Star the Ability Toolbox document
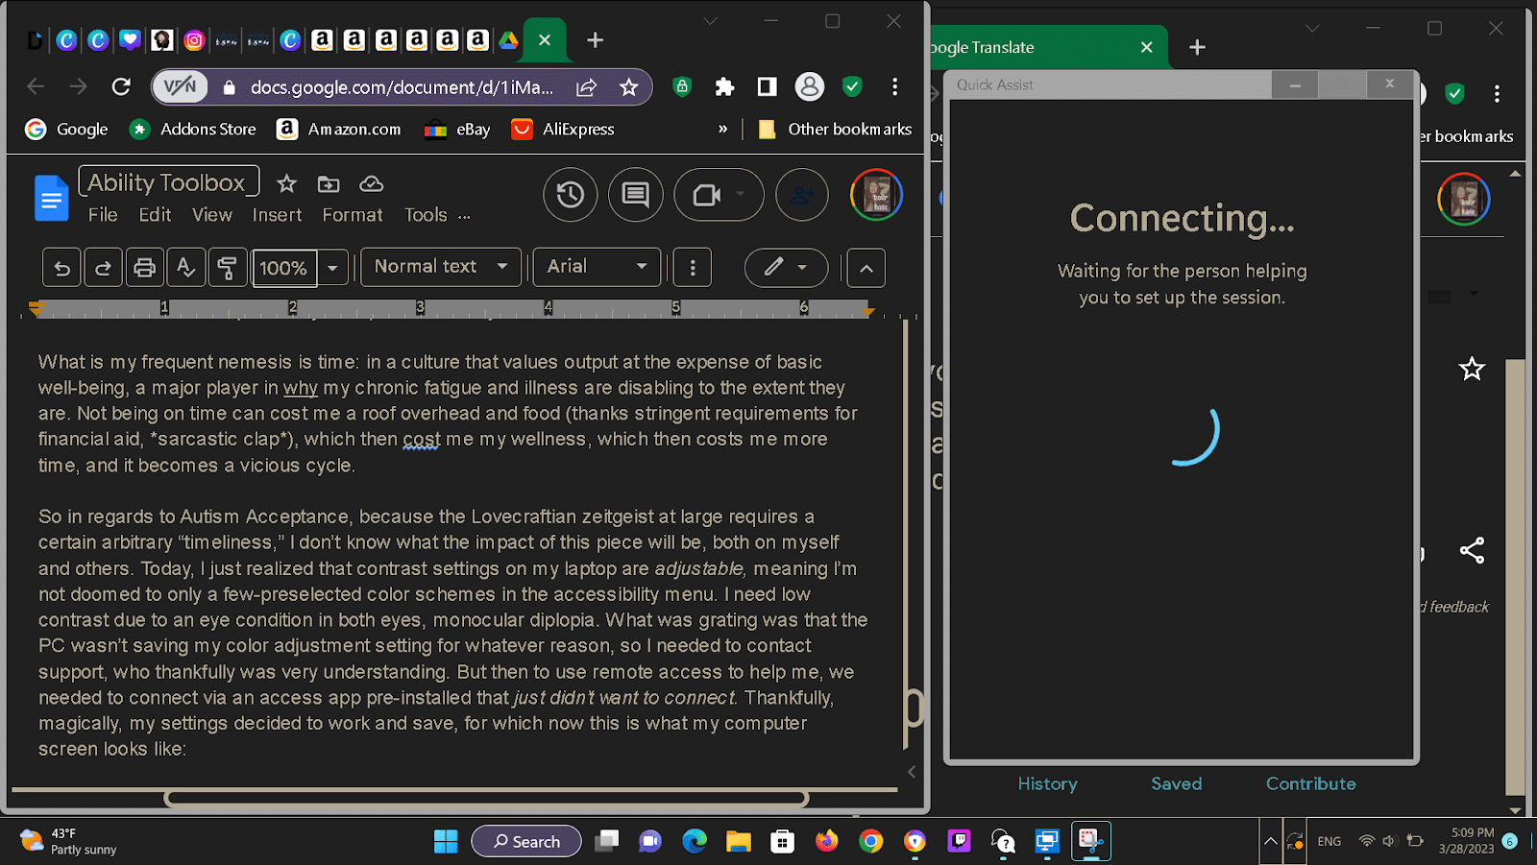This screenshot has height=865, width=1537. point(285,182)
